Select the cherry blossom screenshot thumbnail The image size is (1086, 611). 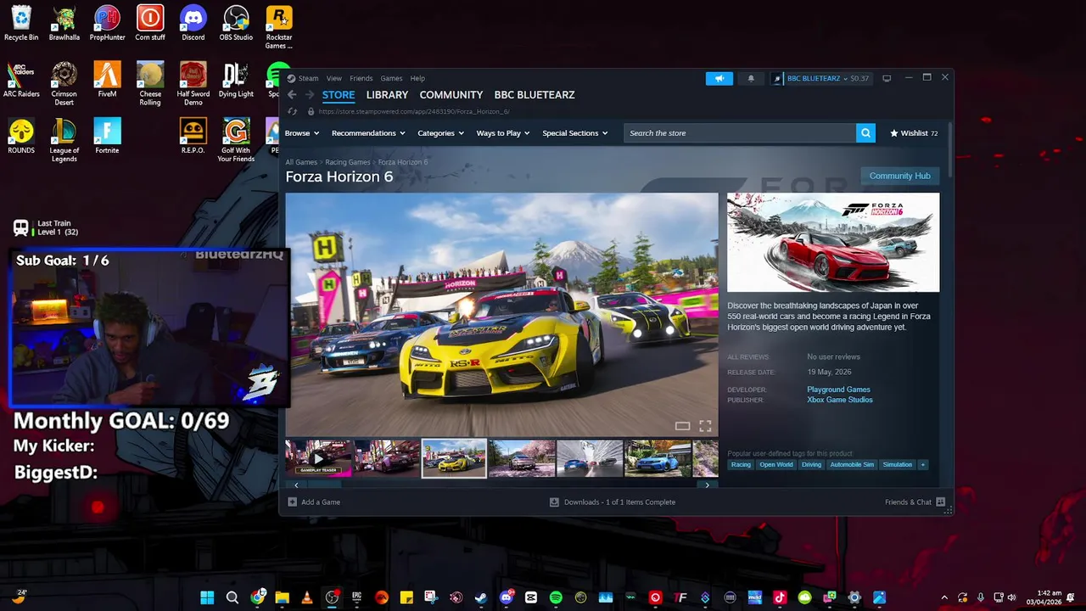[x=522, y=458]
